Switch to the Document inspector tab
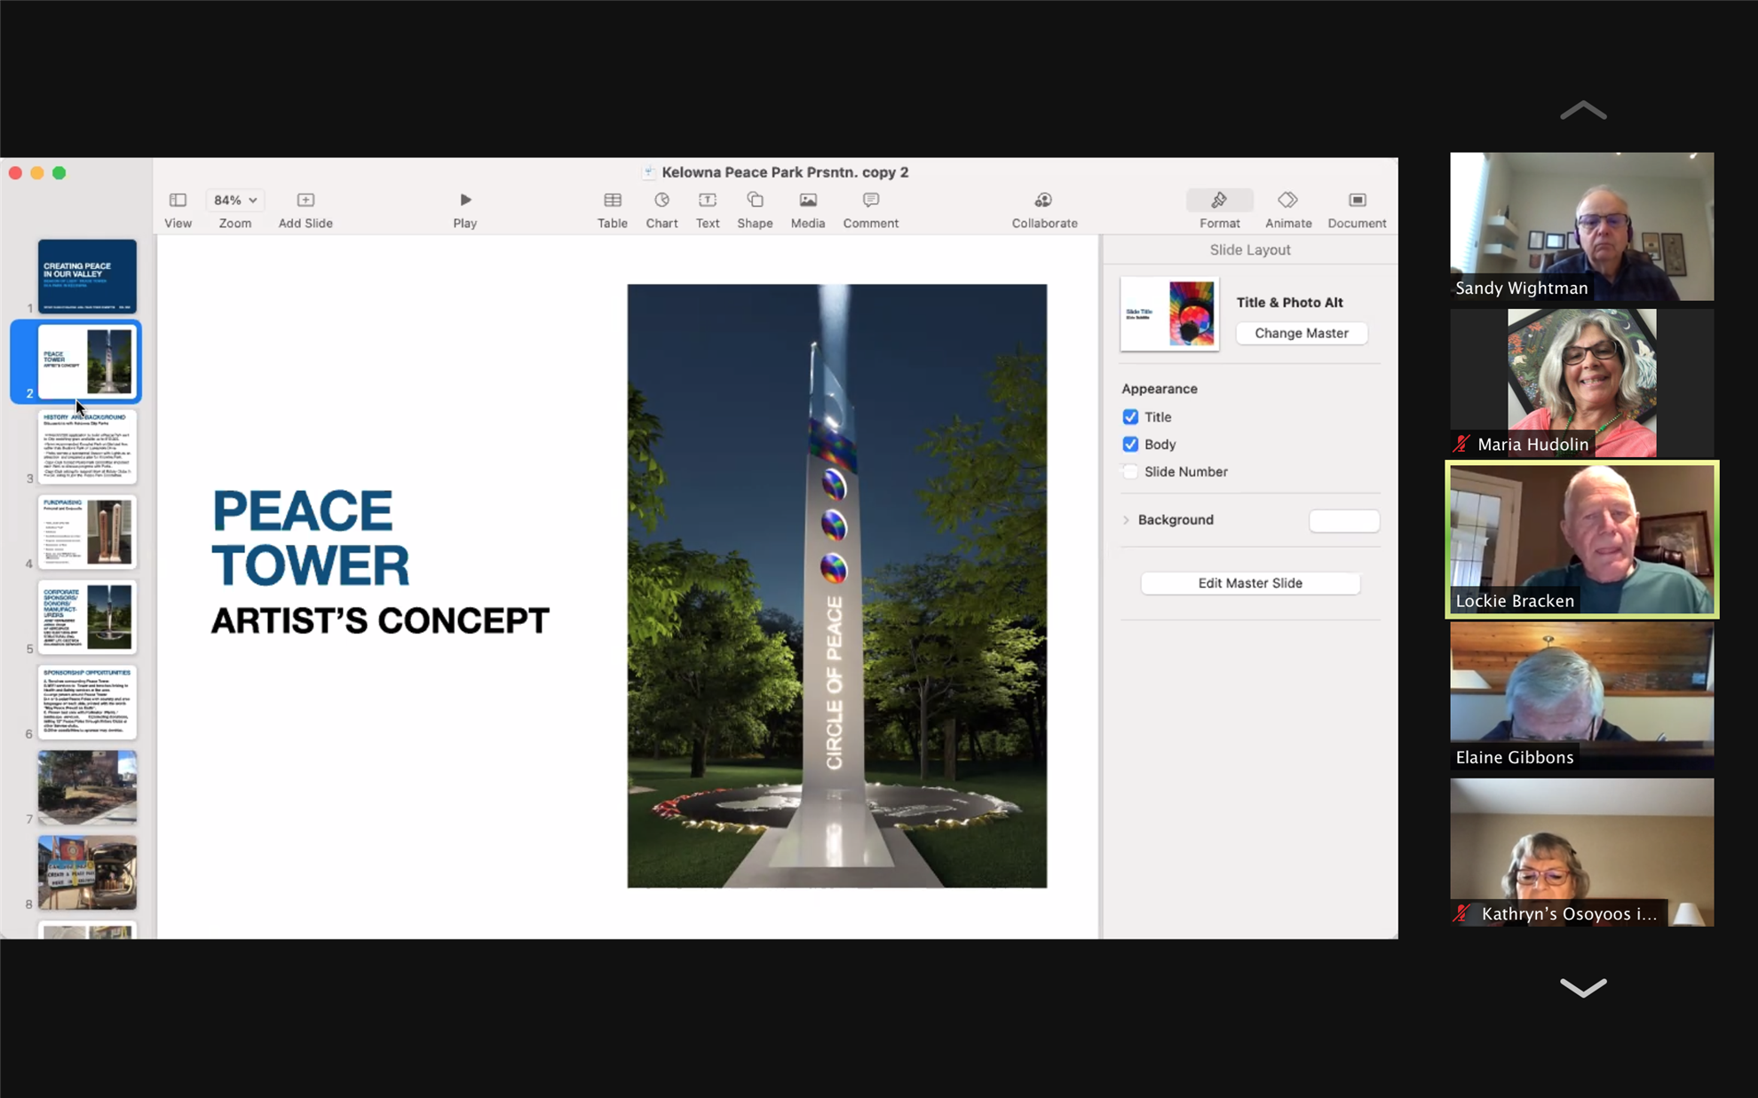Image resolution: width=1758 pixels, height=1098 pixels. tap(1357, 200)
